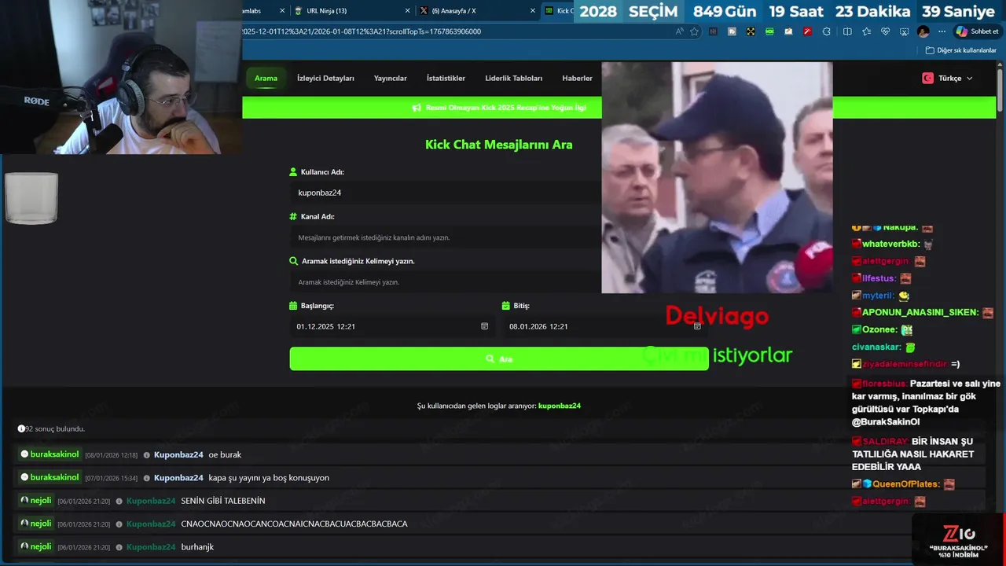The image size is (1006, 566).
Task: Open the browser profile avatar
Action: coord(923,31)
